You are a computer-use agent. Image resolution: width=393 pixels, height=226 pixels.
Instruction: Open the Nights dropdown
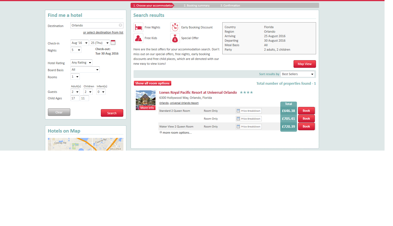pos(76,50)
